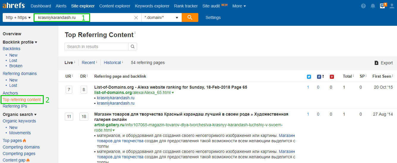Image resolution: width=397 pixels, height=163 pixels.
Task: Click the Export download icon
Action: [376, 63]
